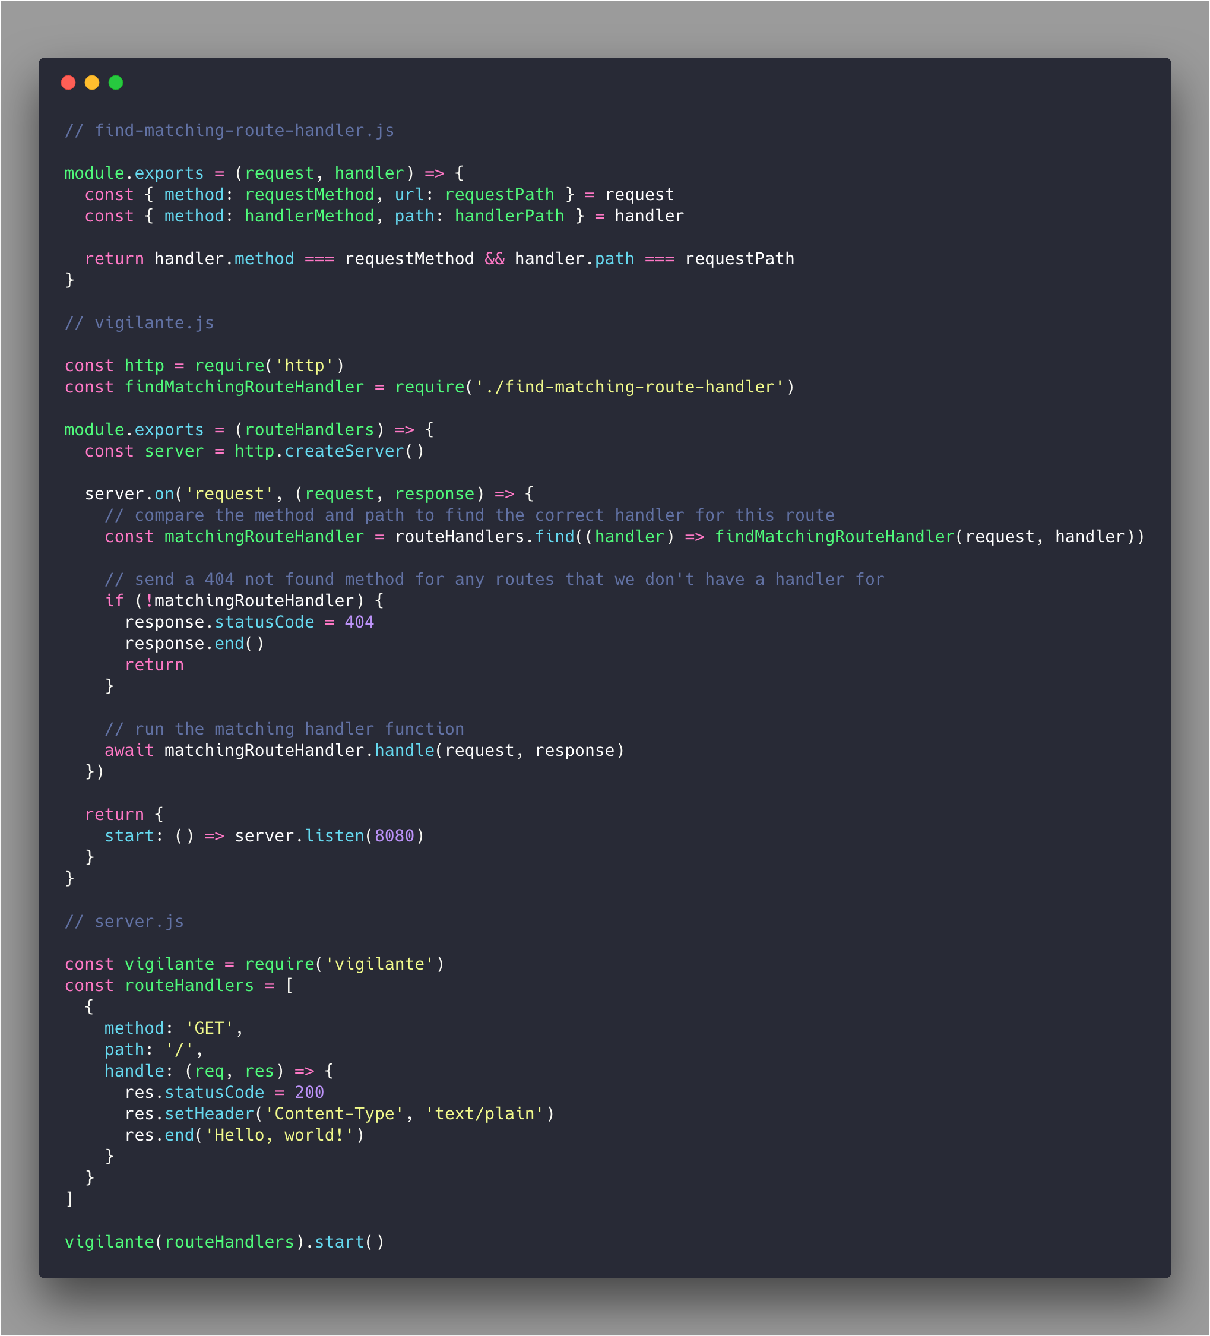Click the port number 8080
This screenshot has height=1336, width=1210.
point(394,836)
